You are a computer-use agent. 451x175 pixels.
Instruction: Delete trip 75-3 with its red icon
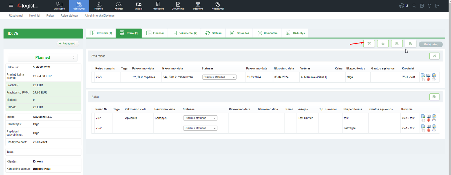click(x=428, y=79)
